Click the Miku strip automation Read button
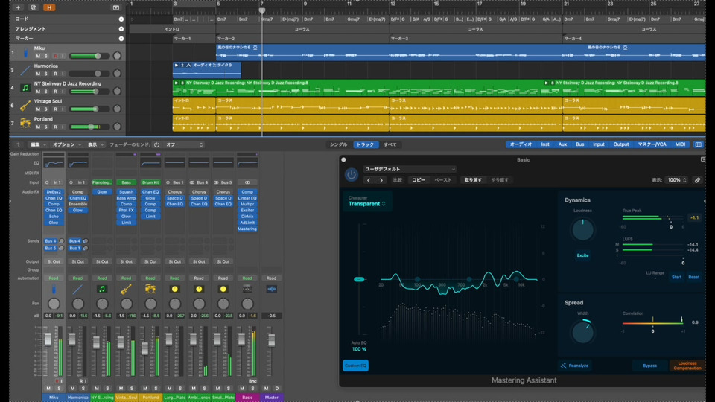The image size is (715, 402). [54, 278]
